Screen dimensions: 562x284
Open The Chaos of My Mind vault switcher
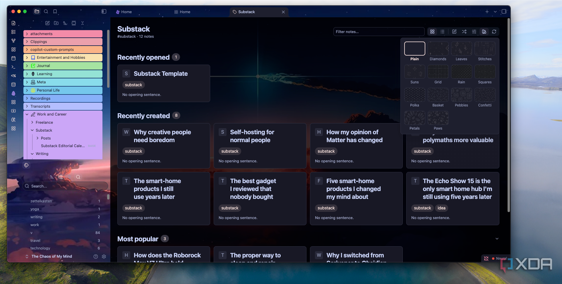(49, 257)
